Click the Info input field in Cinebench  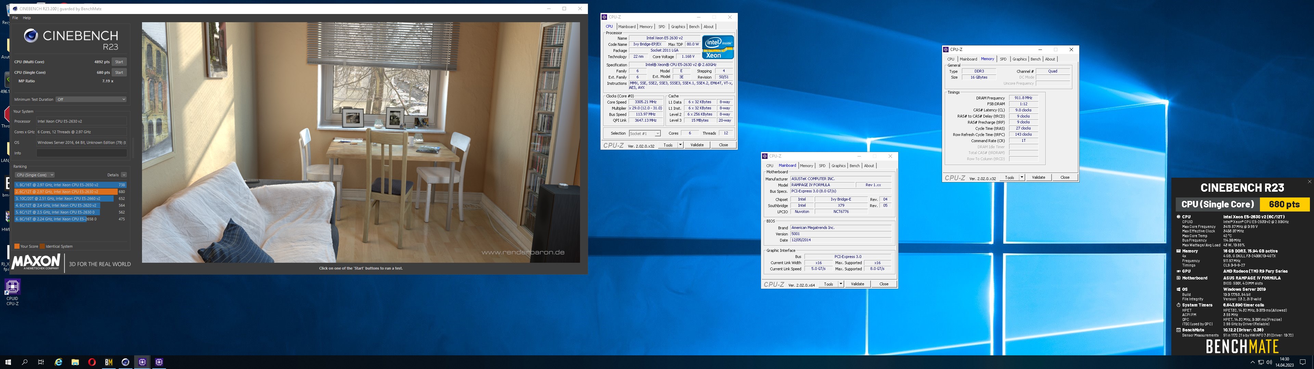pos(81,153)
